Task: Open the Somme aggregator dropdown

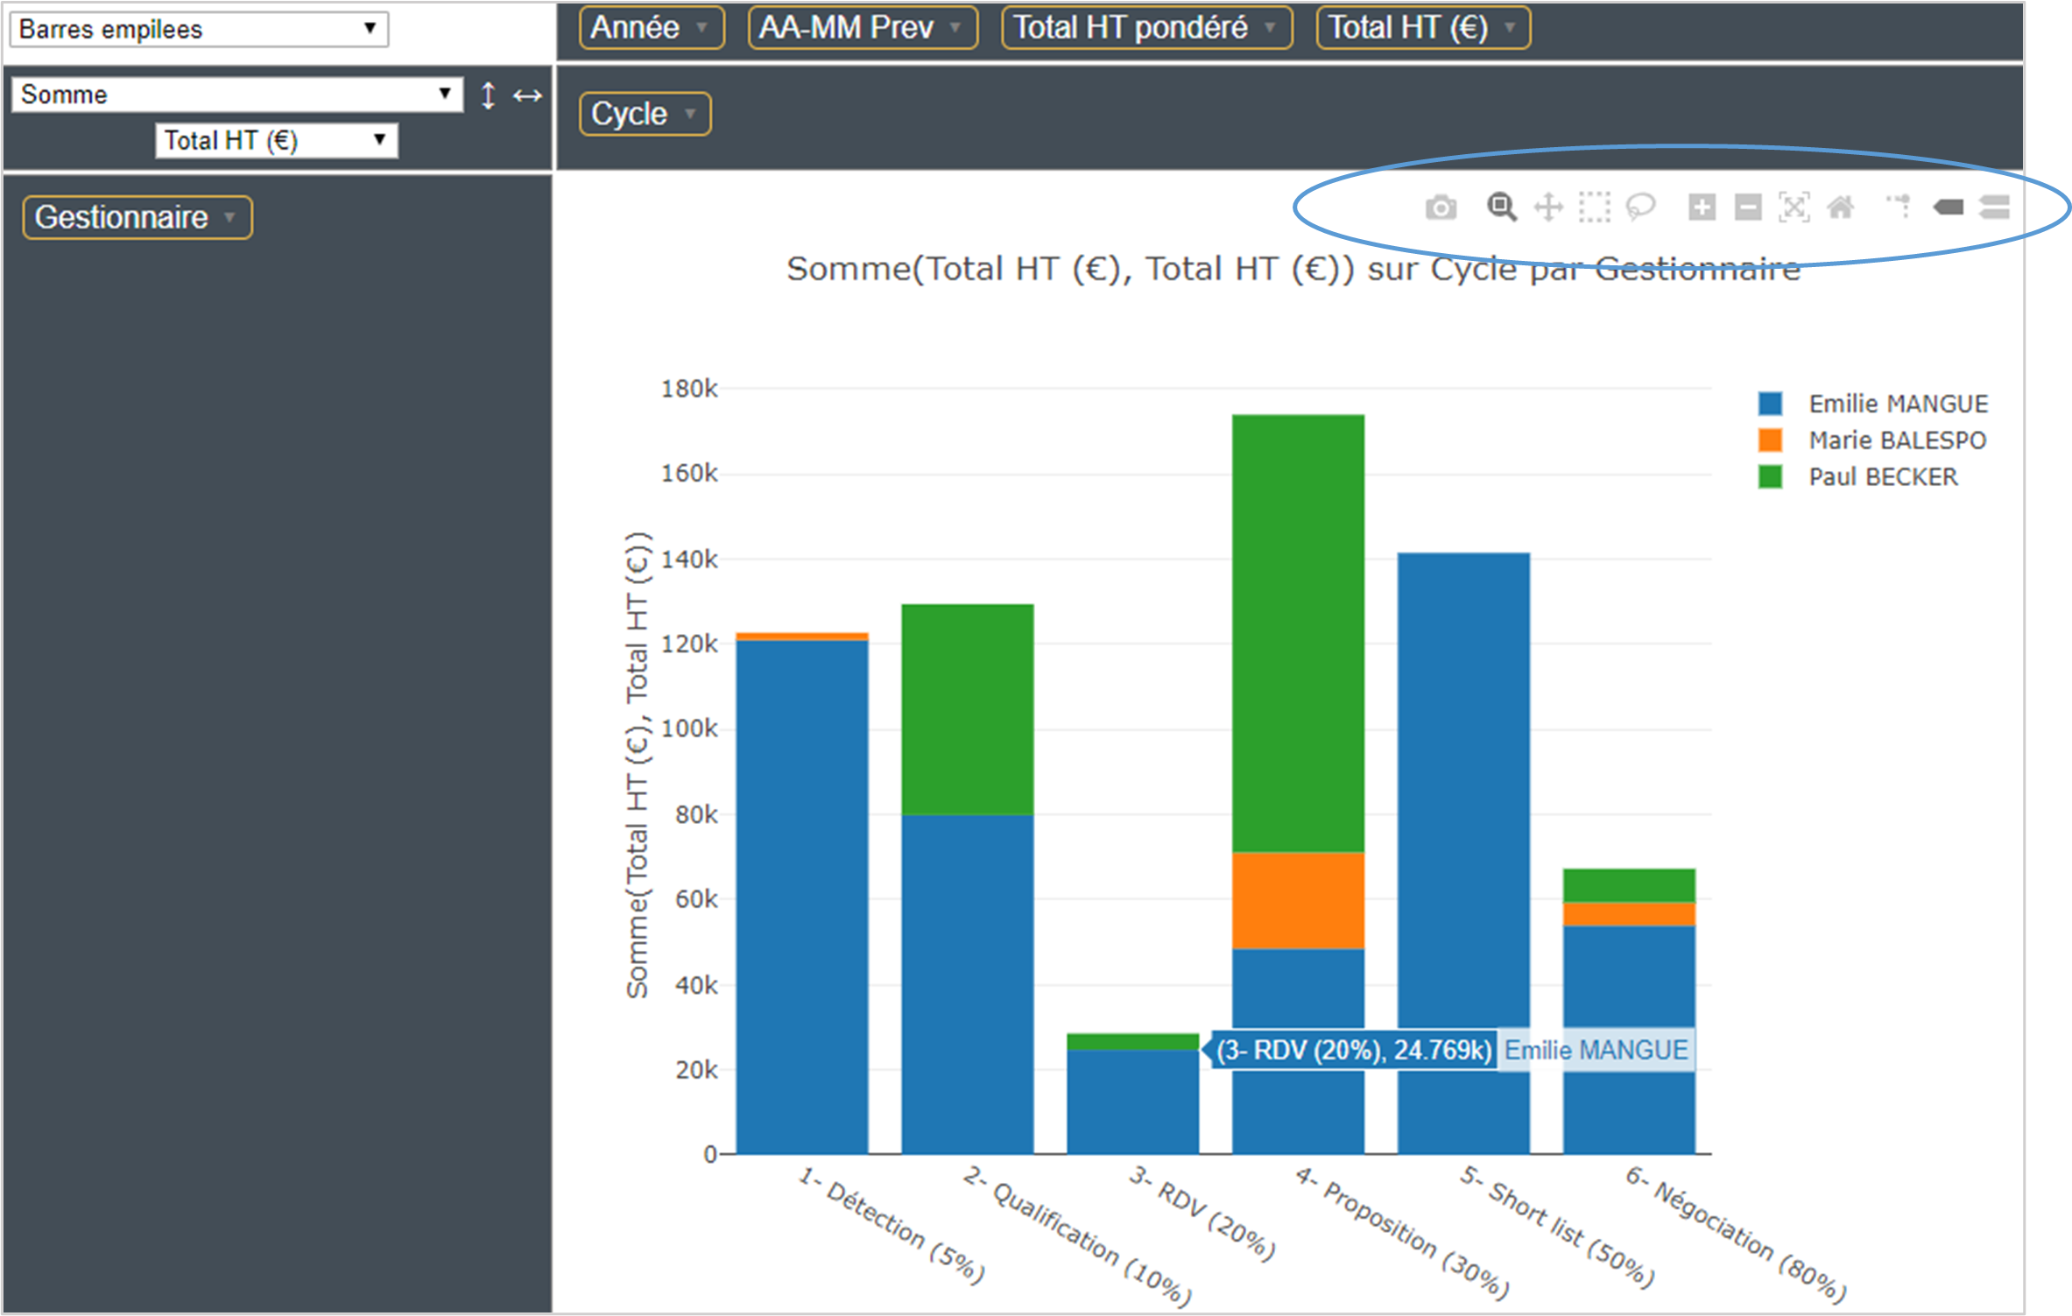Action: 236,94
